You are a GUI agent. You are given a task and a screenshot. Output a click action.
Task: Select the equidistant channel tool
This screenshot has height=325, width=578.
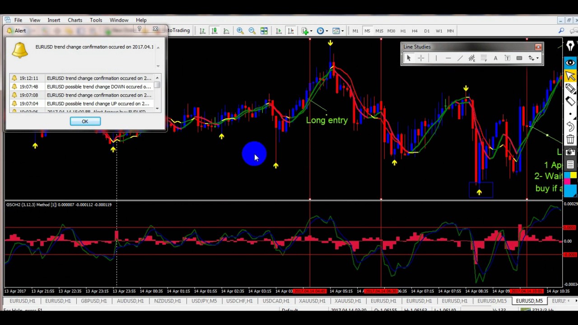(472, 58)
